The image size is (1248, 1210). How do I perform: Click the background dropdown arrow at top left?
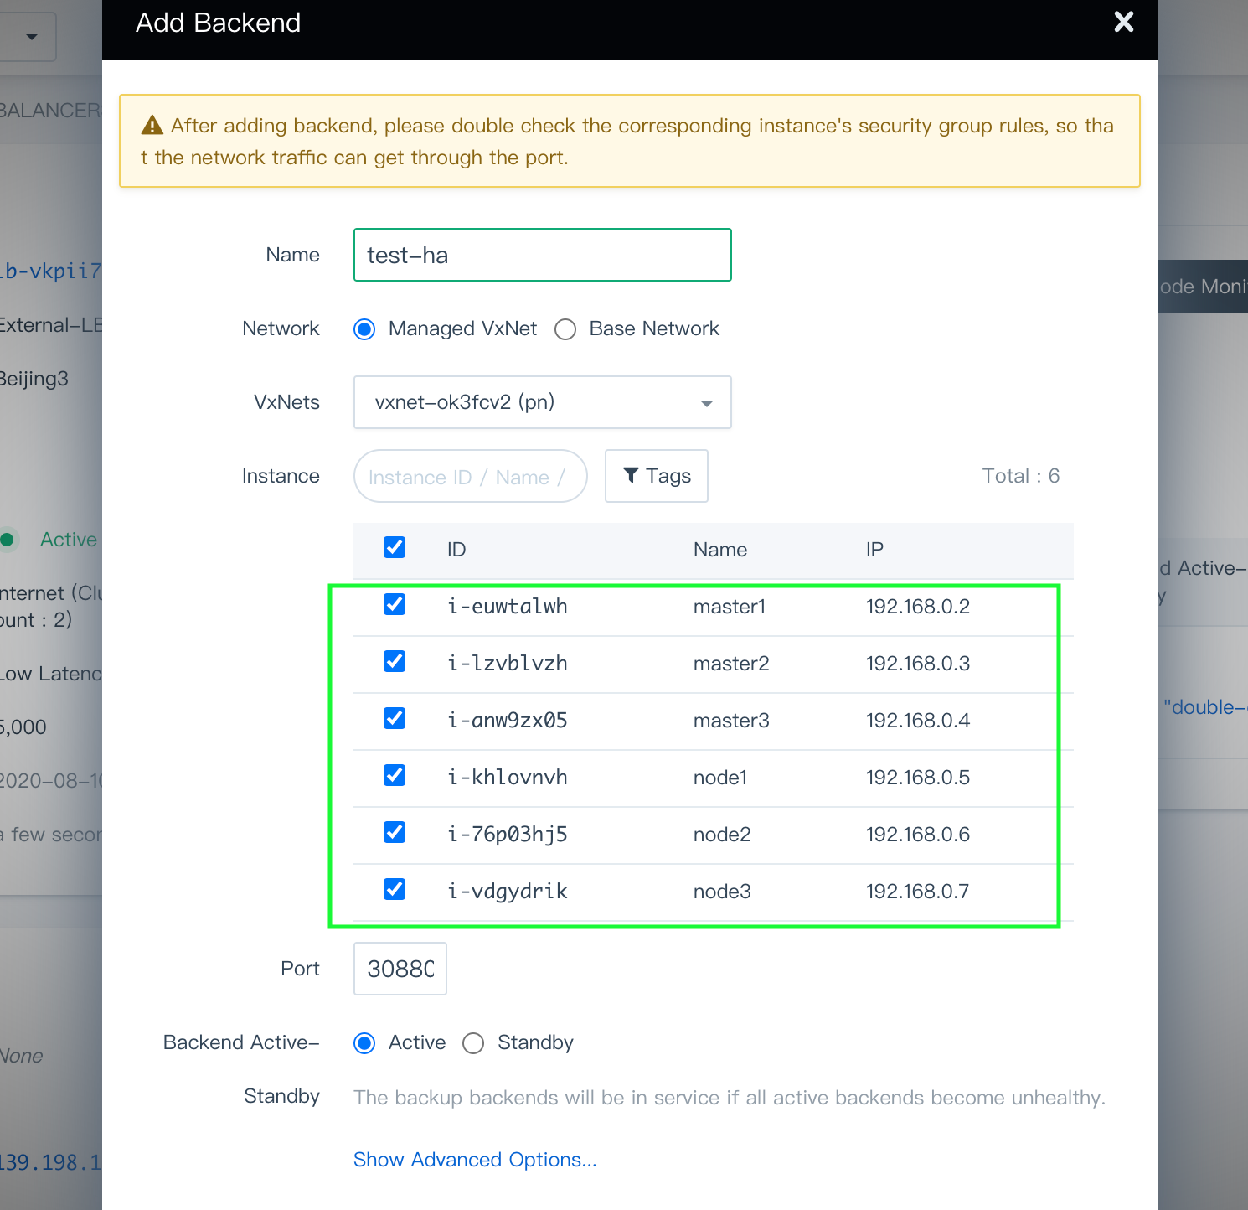pos(32,37)
